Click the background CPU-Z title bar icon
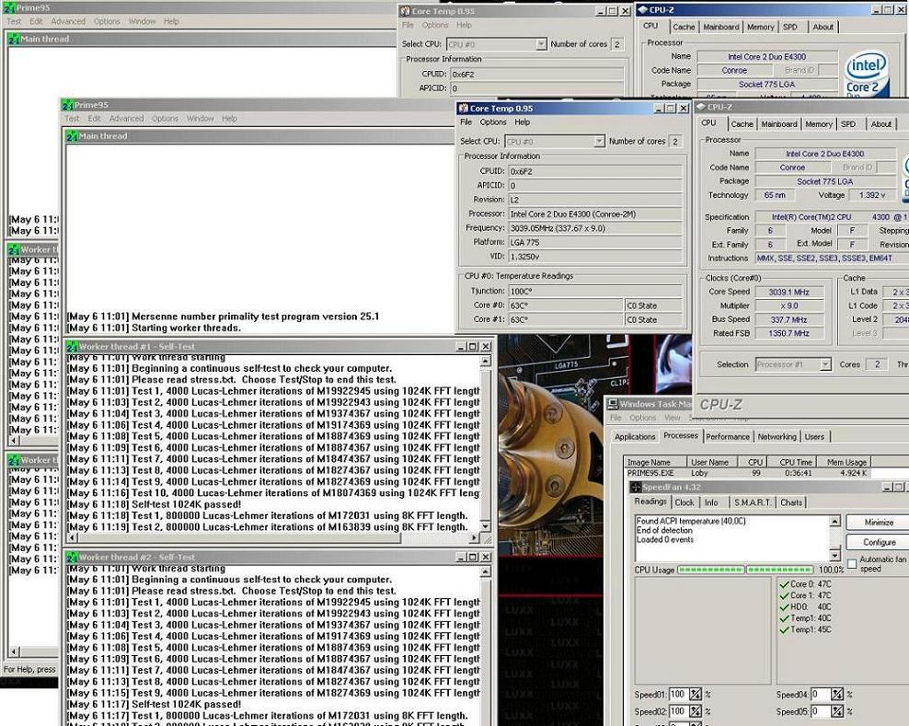Screen dimensions: 909x726 (642, 10)
